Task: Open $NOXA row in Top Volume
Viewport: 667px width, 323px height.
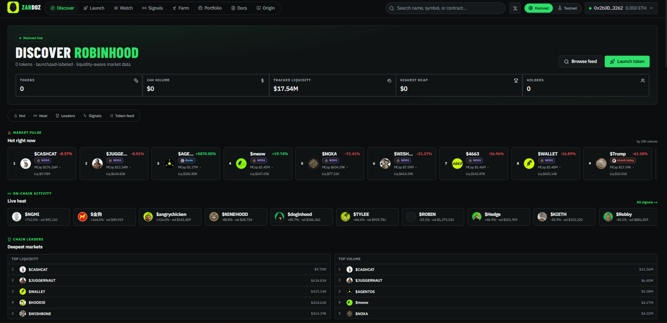Action: [496, 314]
